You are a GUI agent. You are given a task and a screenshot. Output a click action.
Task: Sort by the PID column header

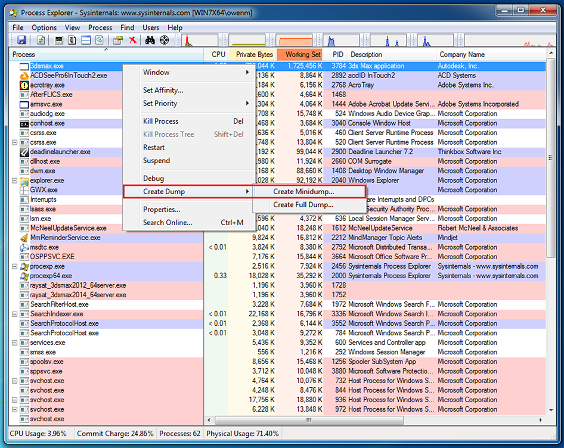(x=335, y=55)
